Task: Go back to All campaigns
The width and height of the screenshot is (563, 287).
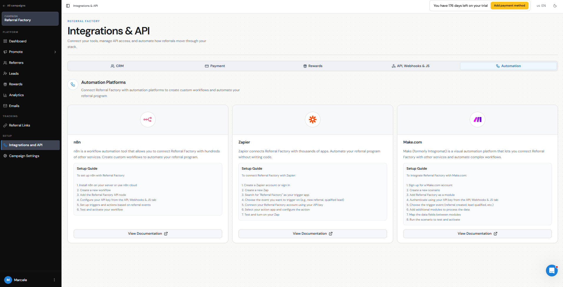Action: point(14,6)
